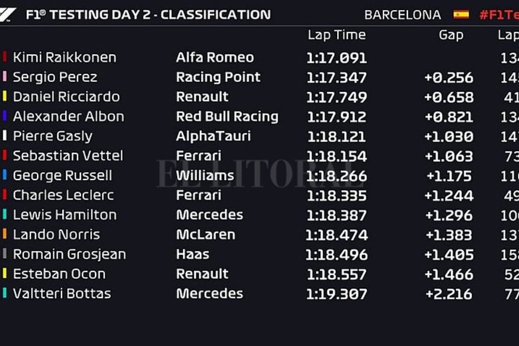Viewport: 519px width, 346px height.
Task: Select driver name Kimi Raikkonen
Action: click(x=64, y=57)
